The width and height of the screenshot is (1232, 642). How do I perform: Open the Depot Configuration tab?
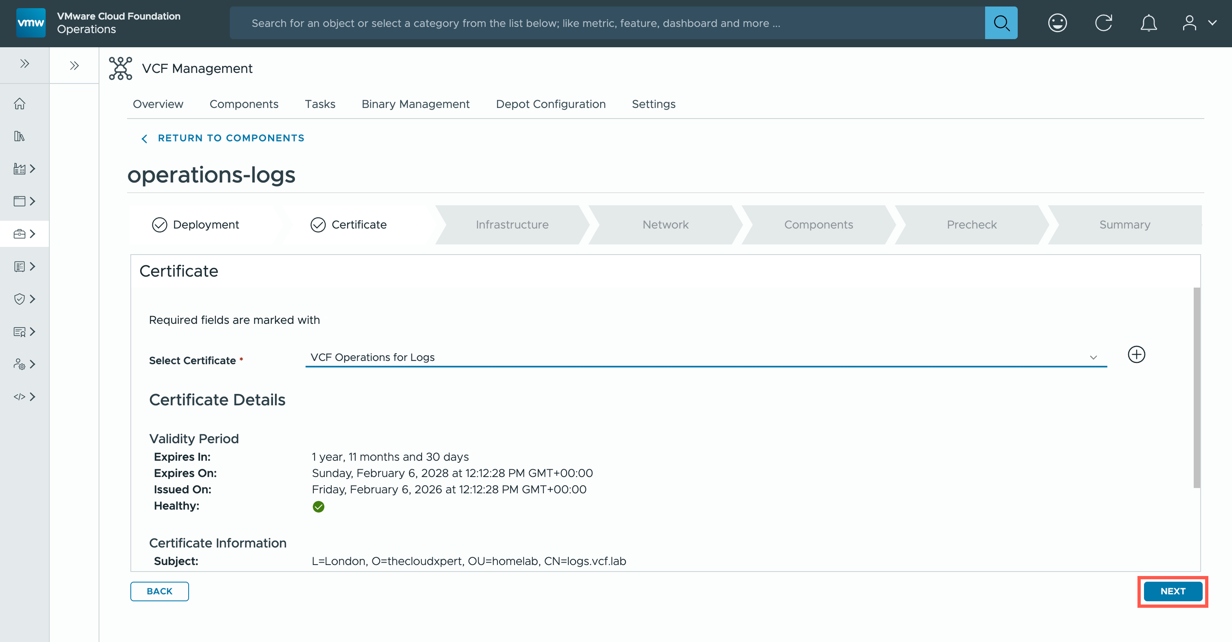coord(550,104)
